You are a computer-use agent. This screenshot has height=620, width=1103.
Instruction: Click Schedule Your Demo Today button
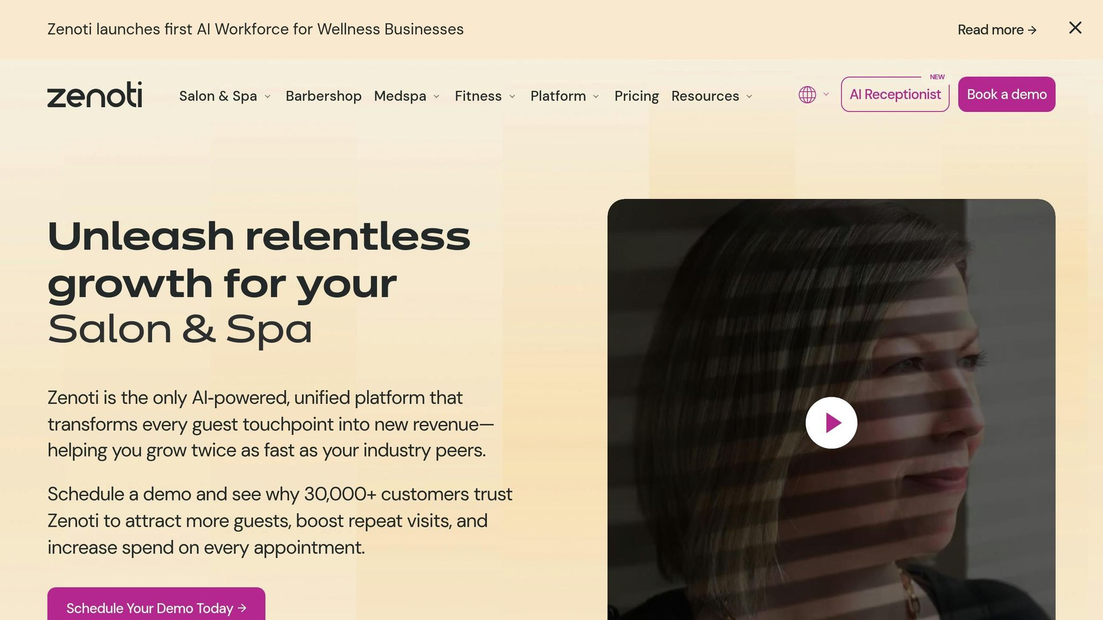tap(156, 608)
